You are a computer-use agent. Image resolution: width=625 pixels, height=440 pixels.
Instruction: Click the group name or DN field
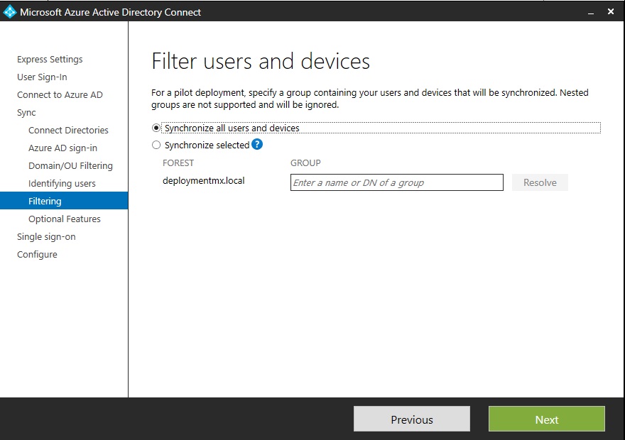[396, 182]
